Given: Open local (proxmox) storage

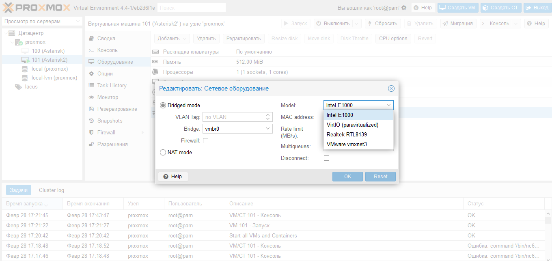Looking at the screenshot, I should click(x=50, y=69).
